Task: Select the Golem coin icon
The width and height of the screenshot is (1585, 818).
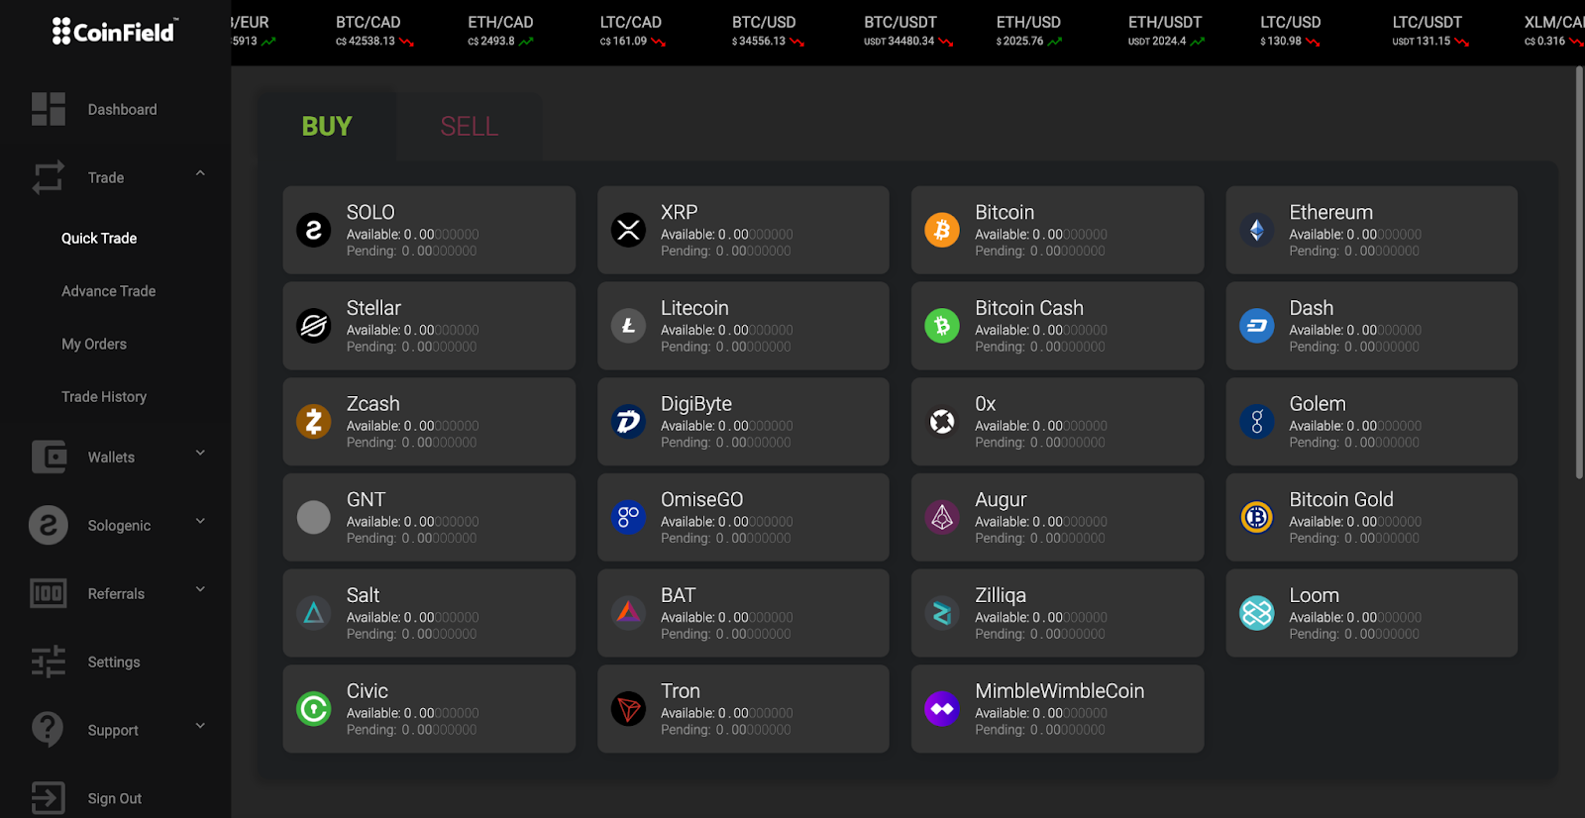Action: point(1257,422)
